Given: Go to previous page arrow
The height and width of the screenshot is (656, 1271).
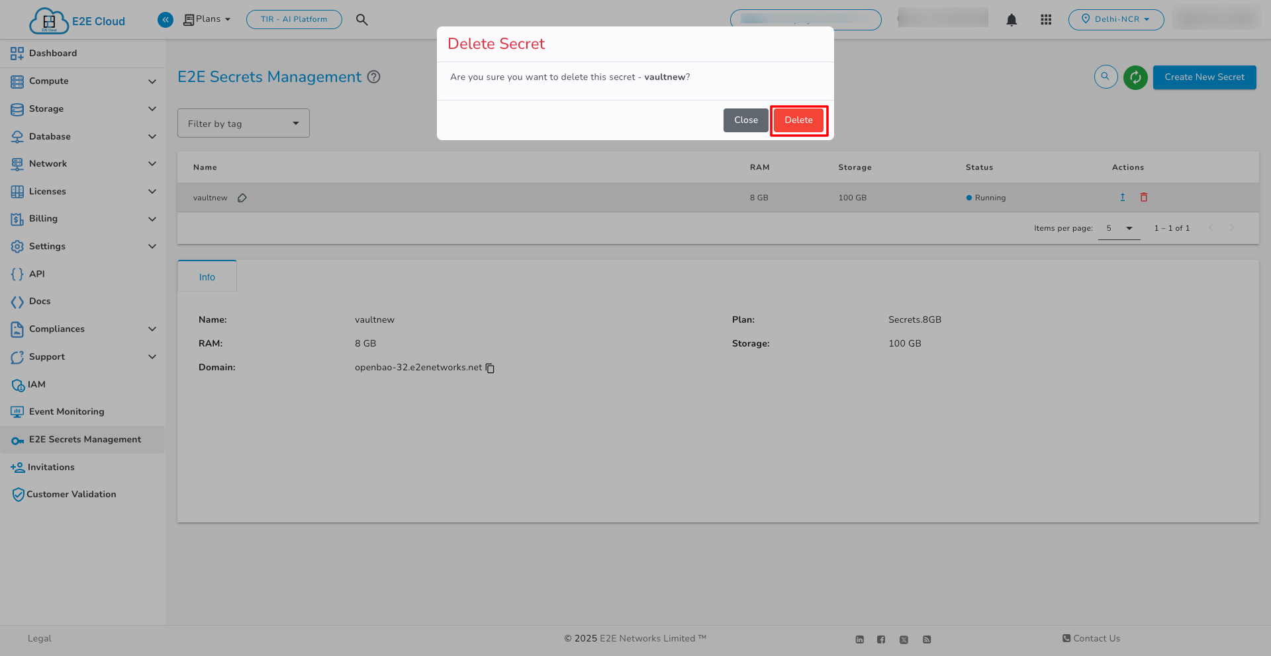Looking at the screenshot, I should coord(1211,228).
